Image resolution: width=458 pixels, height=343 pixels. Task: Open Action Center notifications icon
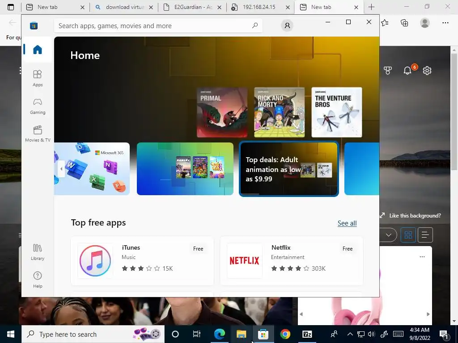click(444, 334)
